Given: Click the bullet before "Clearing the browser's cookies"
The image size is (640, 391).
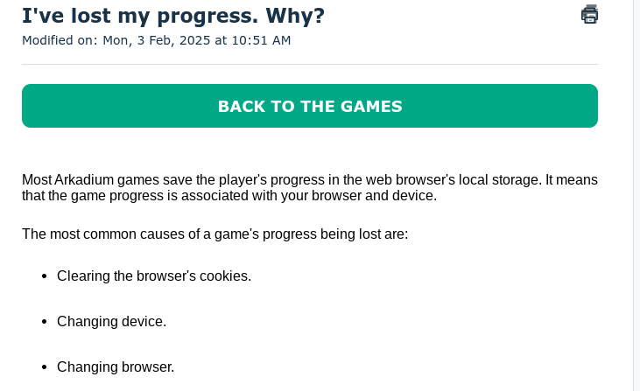Looking at the screenshot, I should pyautogui.click(x=44, y=276).
